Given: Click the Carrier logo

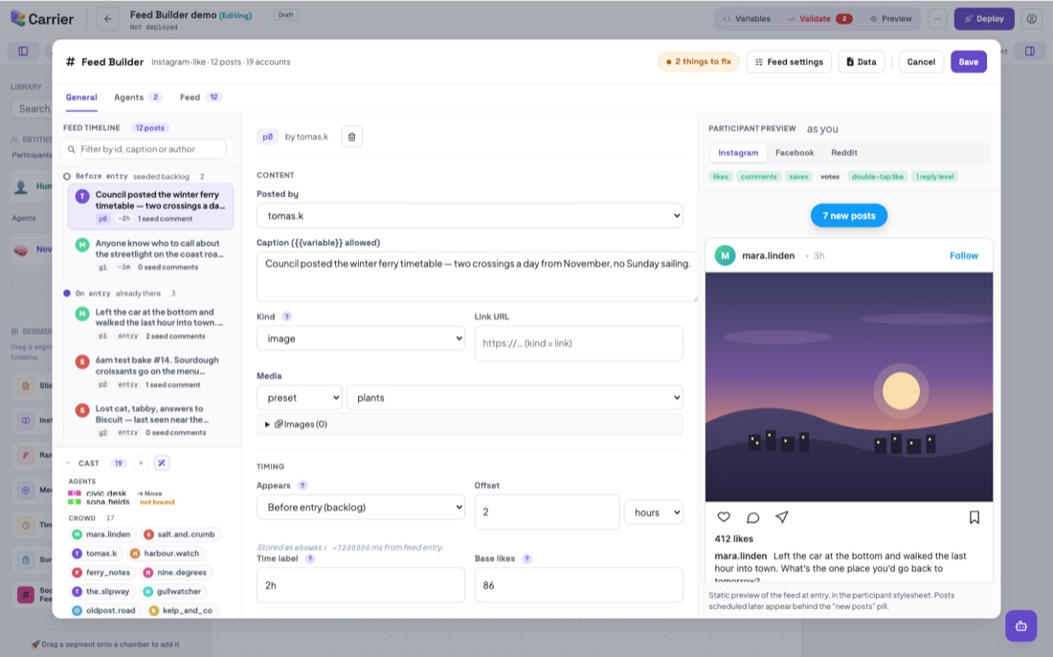Looking at the screenshot, I should 41,19.
